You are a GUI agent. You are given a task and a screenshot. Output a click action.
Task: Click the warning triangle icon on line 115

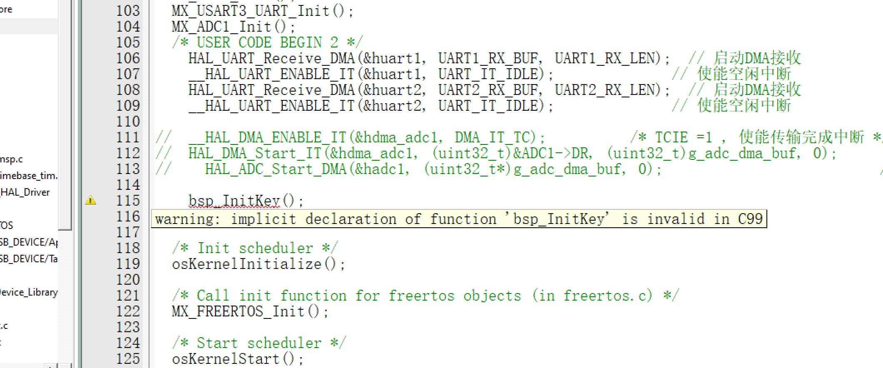(x=90, y=200)
